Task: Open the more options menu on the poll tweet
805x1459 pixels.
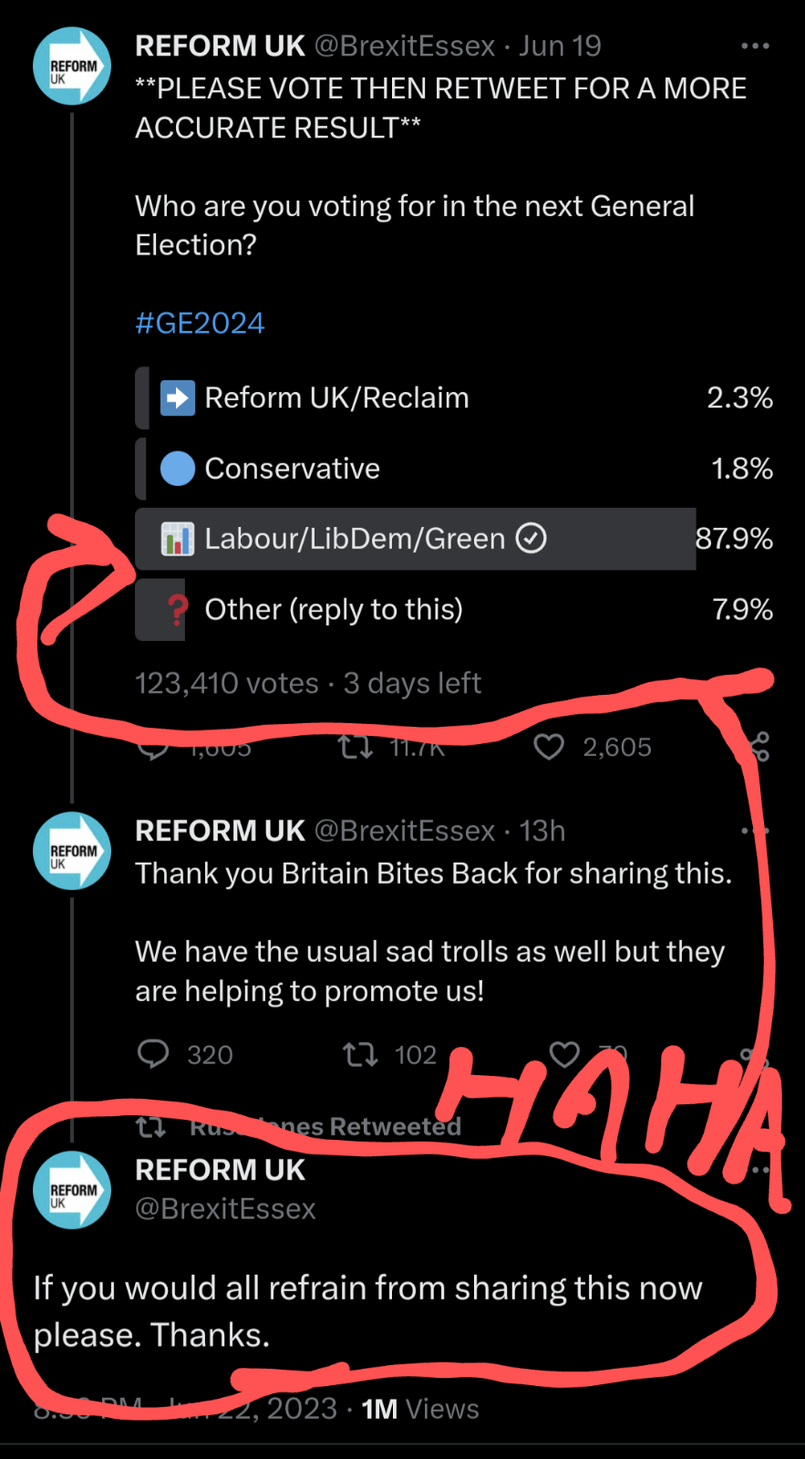Action: (755, 46)
